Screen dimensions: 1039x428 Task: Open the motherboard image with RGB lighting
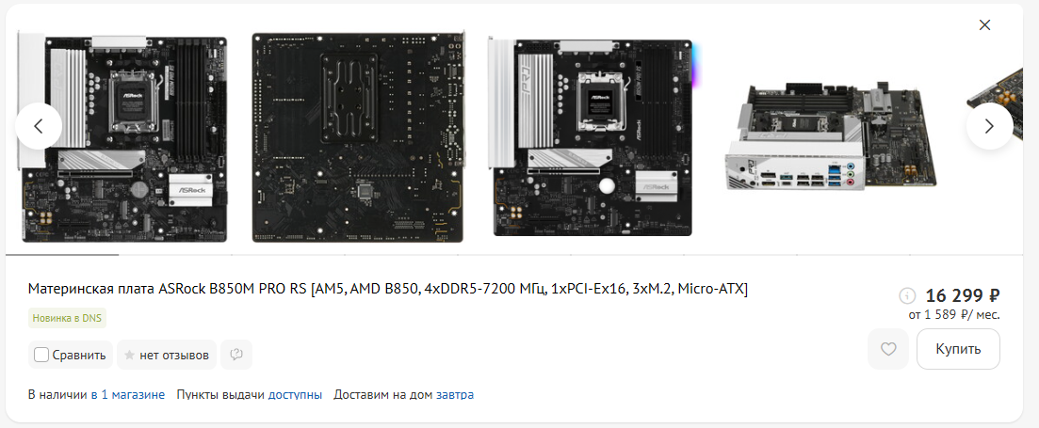click(593, 136)
